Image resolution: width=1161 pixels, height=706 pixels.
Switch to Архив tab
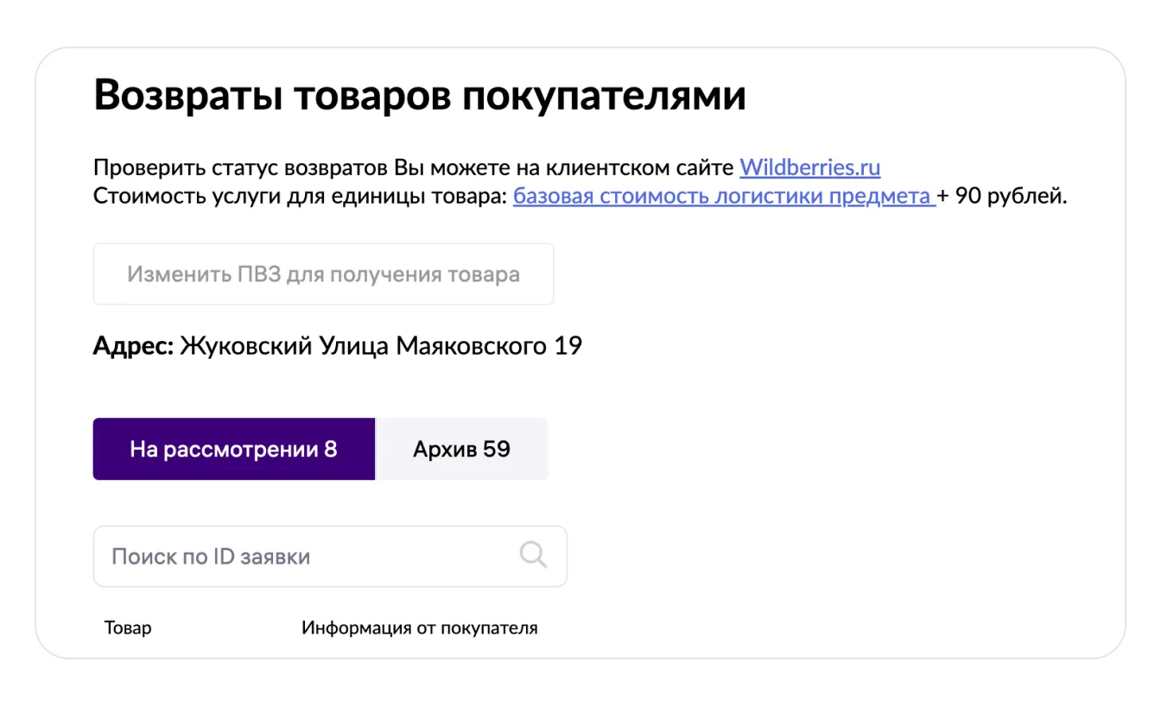pos(461,449)
